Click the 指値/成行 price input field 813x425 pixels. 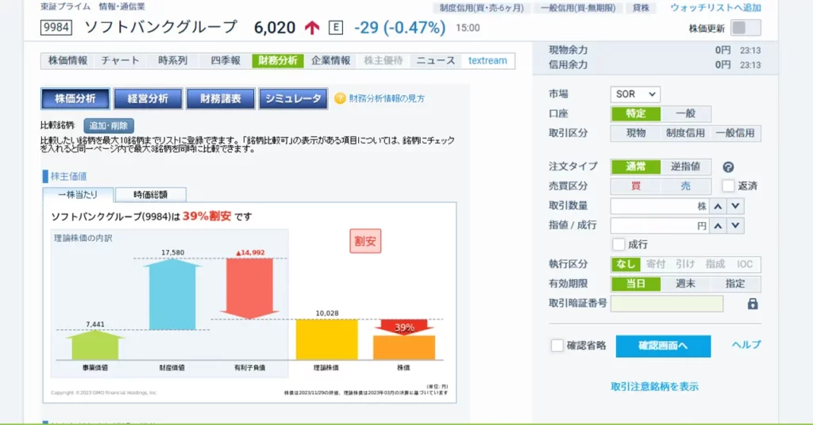point(660,226)
